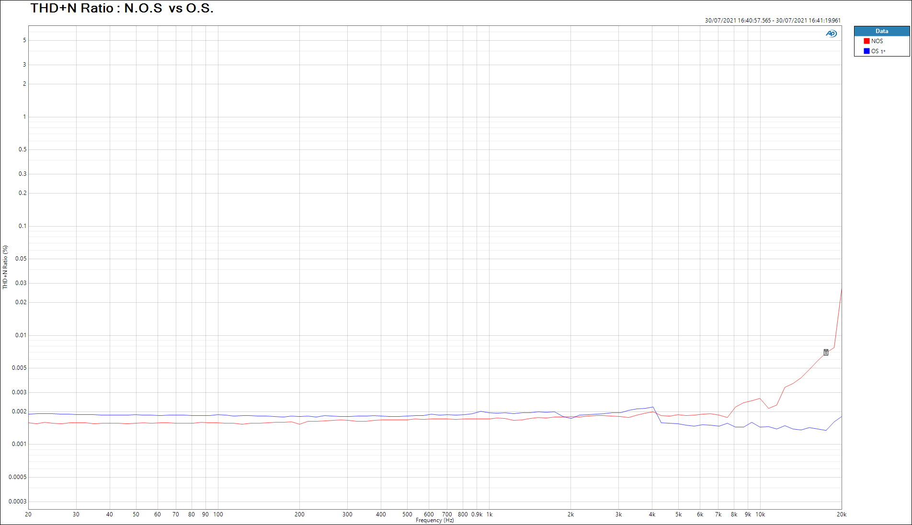
Task: Click the Frequency (Hz) axis label
Action: click(434, 520)
